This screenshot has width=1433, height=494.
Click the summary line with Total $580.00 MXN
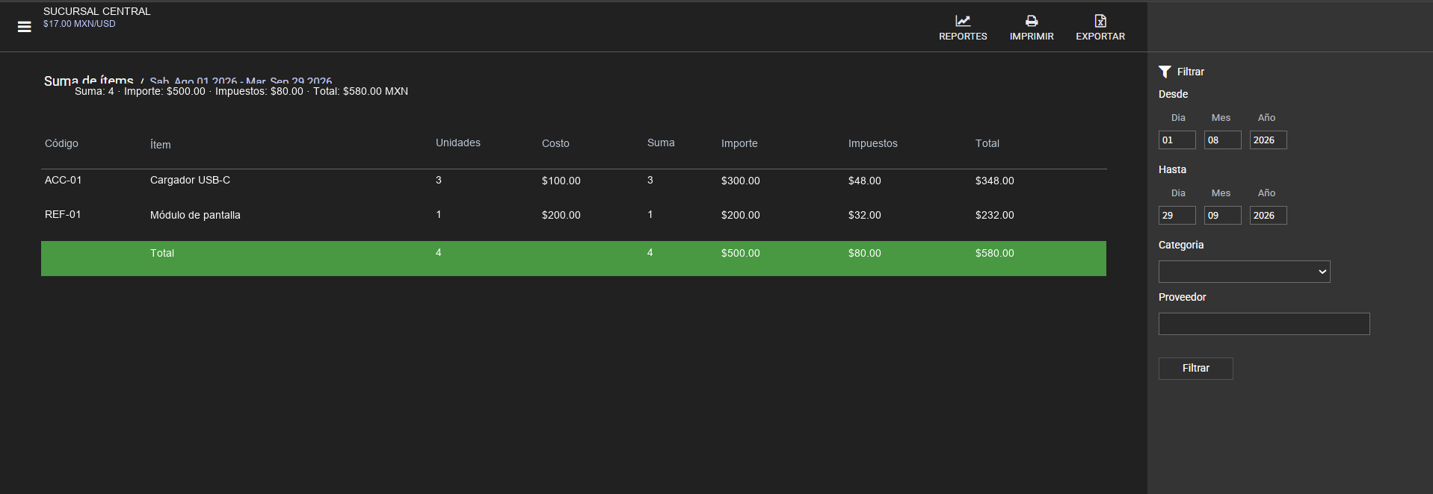click(241, 91)
